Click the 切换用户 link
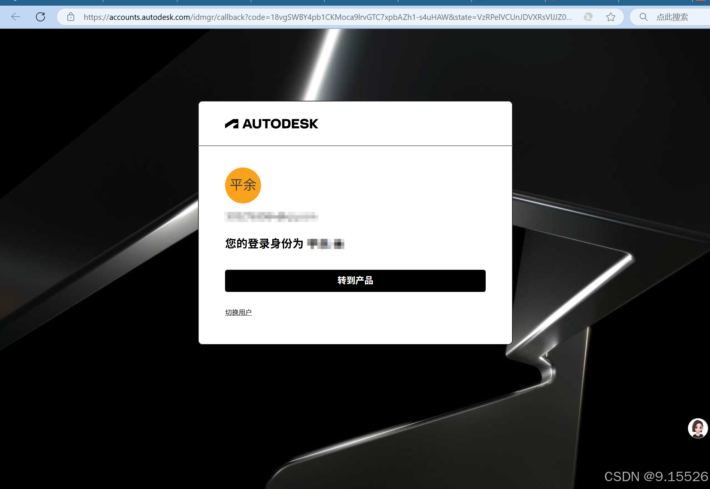710x489 pixels. pyautogui.click(x=239, y=312)
